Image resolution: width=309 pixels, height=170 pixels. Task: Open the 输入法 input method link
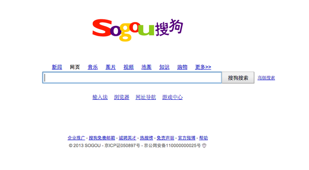pos(100,97)
